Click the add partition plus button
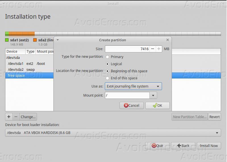 pos(9,117)
